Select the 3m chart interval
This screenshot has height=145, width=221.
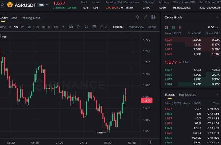(22, 27)
